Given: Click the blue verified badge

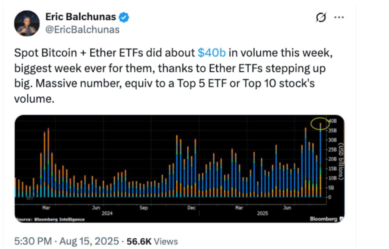Looking at the screenshot, I should click(124, 17).
